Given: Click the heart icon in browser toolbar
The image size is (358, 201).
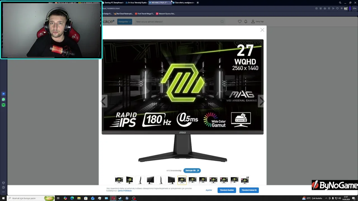Looking at the screenshot, I should point(337,8).
